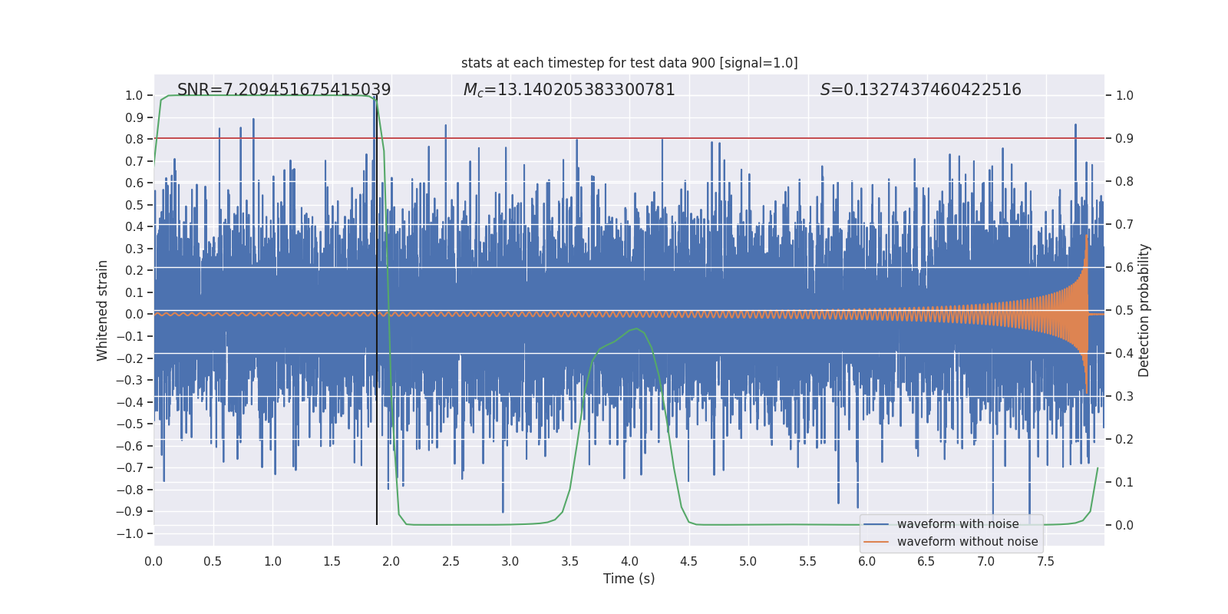The width and height of the screenshot is (1228, 614).
Task: Click the 'Time (s)' axis label
Action: [629, 579]
